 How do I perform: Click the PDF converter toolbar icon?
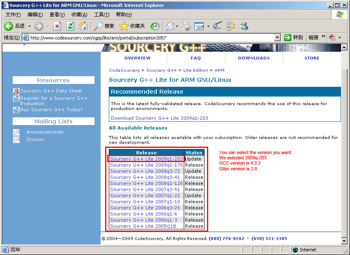pos(332,37)
